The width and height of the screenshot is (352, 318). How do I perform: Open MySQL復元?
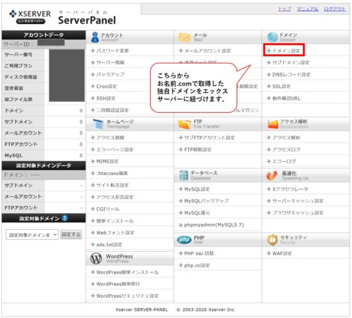[x=197, y=213]
